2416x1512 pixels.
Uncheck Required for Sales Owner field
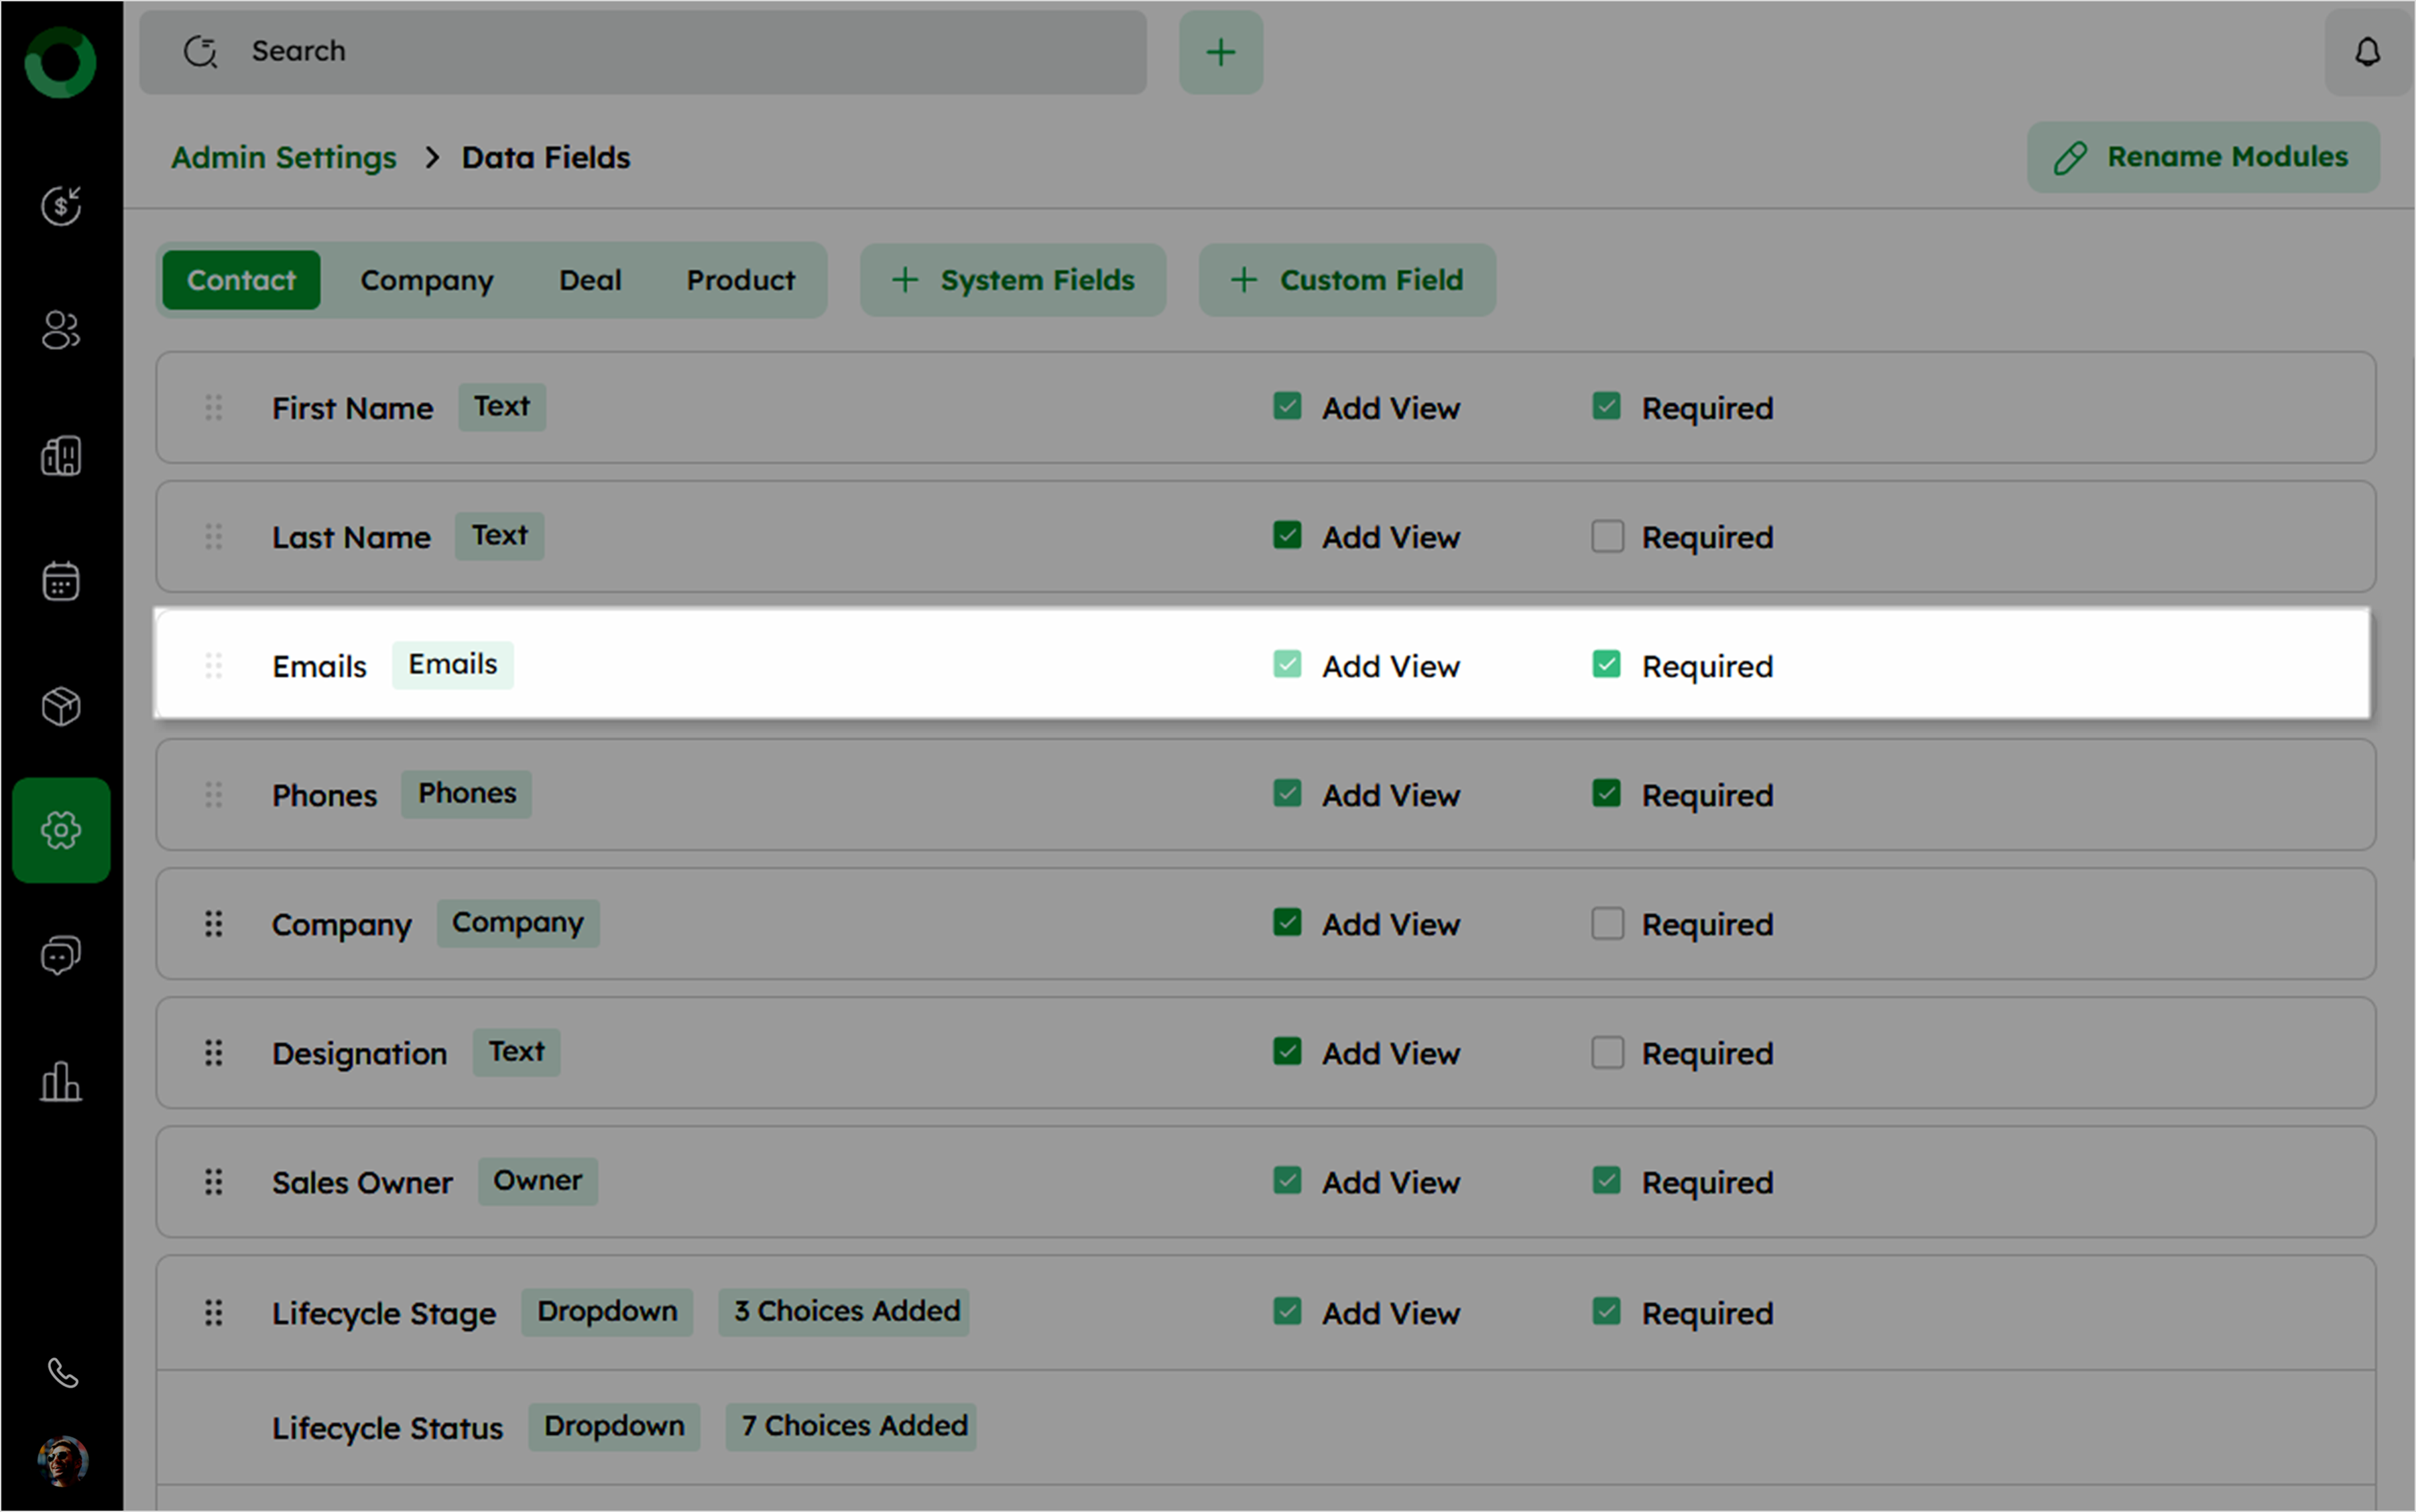coord(1606,1181)
